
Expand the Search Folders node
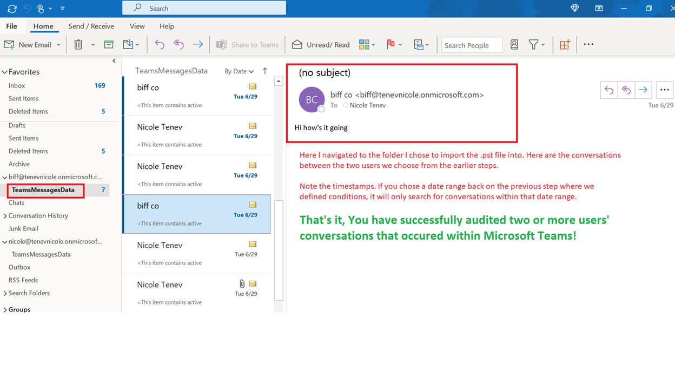click(x=5, y=293)
